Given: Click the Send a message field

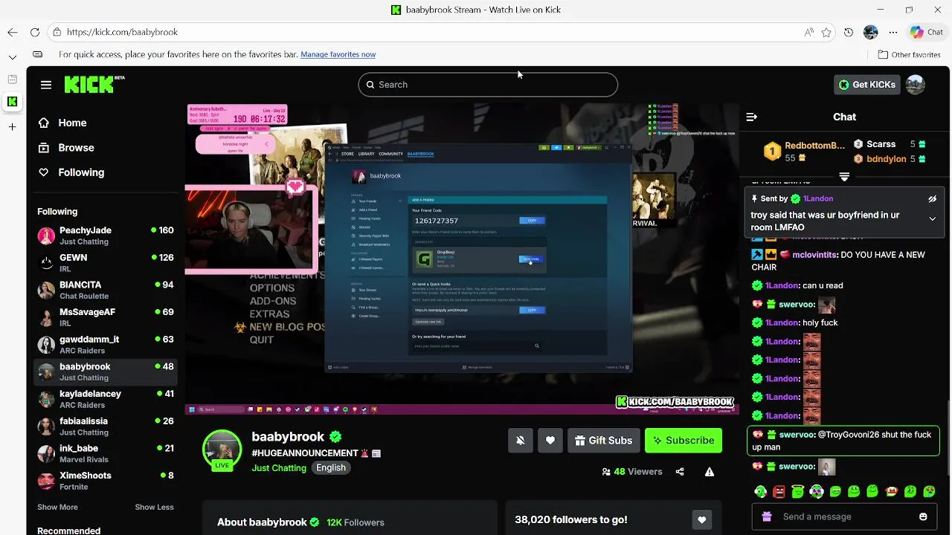Looking at the screenshot, I should (x=844, y=516).
